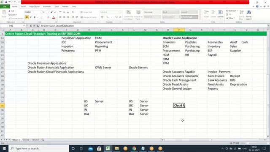This screenshot has height=152, width=270.
Task: Click the Wrap Text button
Action: pyautogui.click(x=86, y=12)
